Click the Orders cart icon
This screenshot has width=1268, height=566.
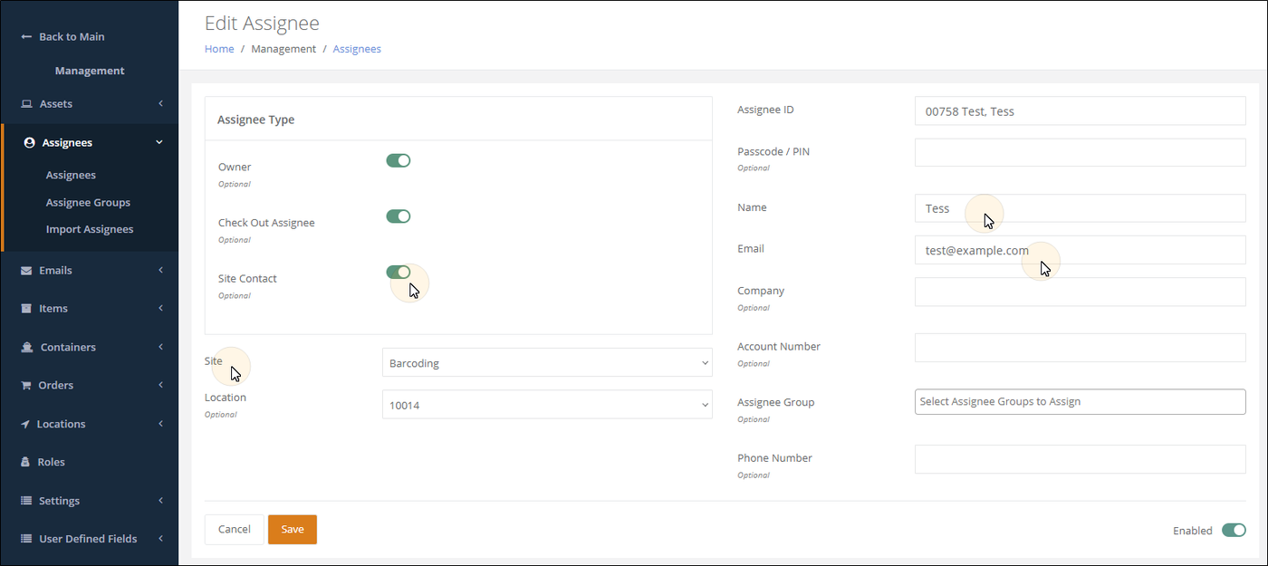click(26, 386)
